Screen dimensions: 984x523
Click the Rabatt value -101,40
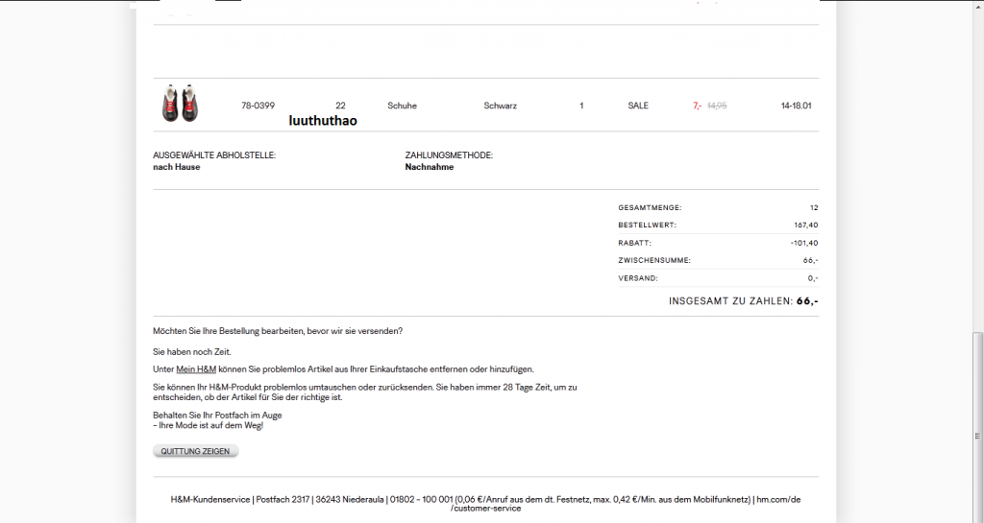click(803, 243)
